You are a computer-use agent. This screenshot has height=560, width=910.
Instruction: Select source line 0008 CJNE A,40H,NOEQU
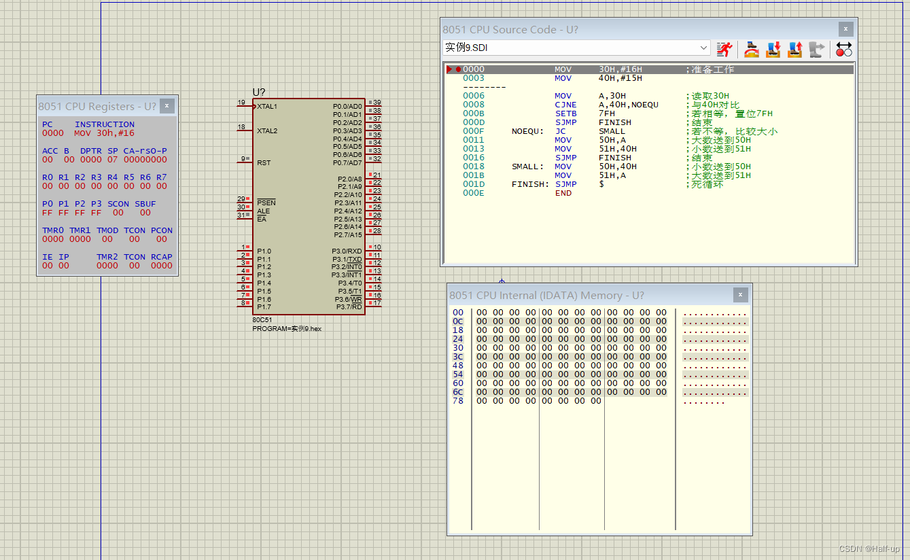coord(649,105)
